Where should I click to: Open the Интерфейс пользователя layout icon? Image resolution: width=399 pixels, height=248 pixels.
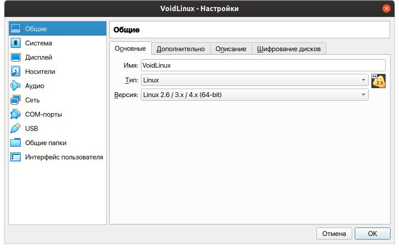pos(16,157)
